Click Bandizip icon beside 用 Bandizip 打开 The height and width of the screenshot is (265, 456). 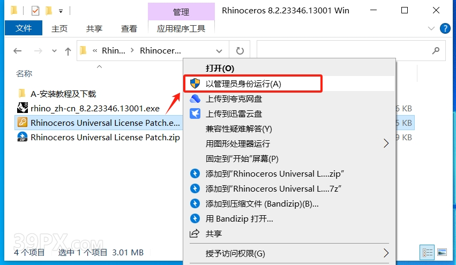click(x=195, y=218)
